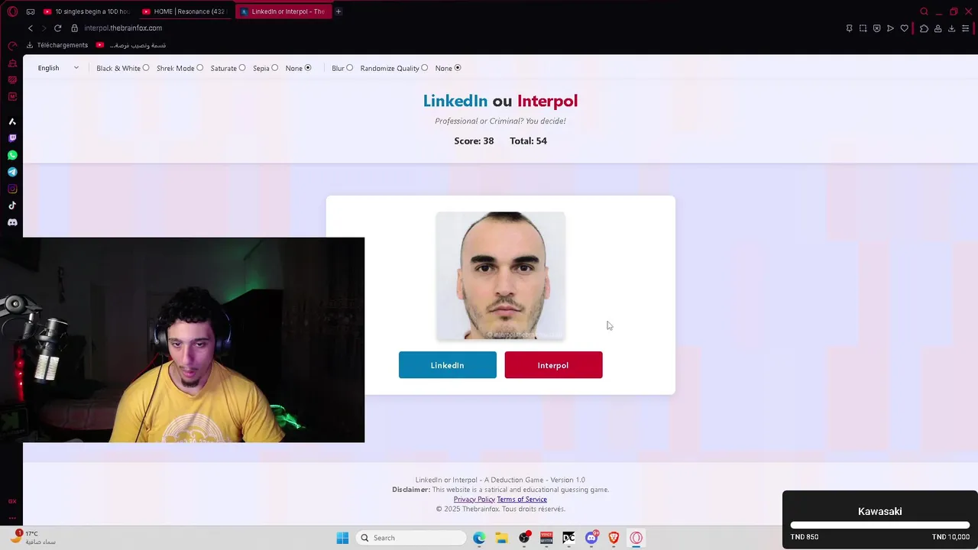The image size is (978, 550).
Task: Launch Microsoft Edge from taskbar
Action: point(479,538)
